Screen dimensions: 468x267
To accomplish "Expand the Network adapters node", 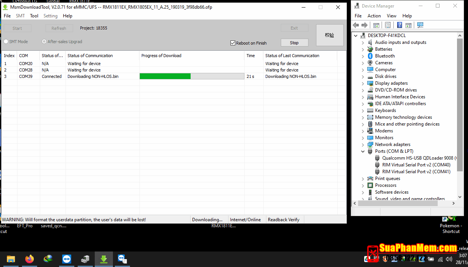I will [363, 144].
